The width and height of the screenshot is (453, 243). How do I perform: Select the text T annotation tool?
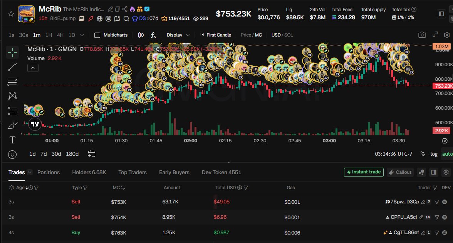tap(12, 140)
